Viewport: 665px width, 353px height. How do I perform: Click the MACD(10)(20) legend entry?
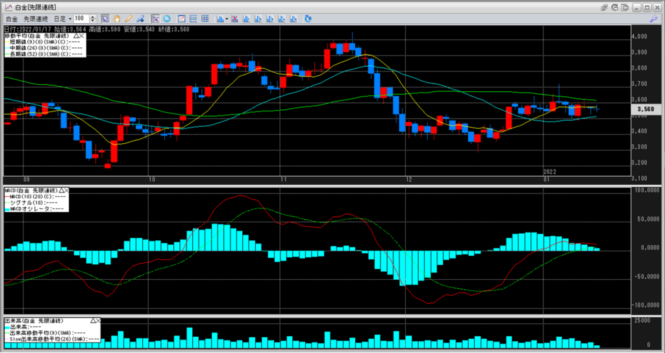coord(35,196)
